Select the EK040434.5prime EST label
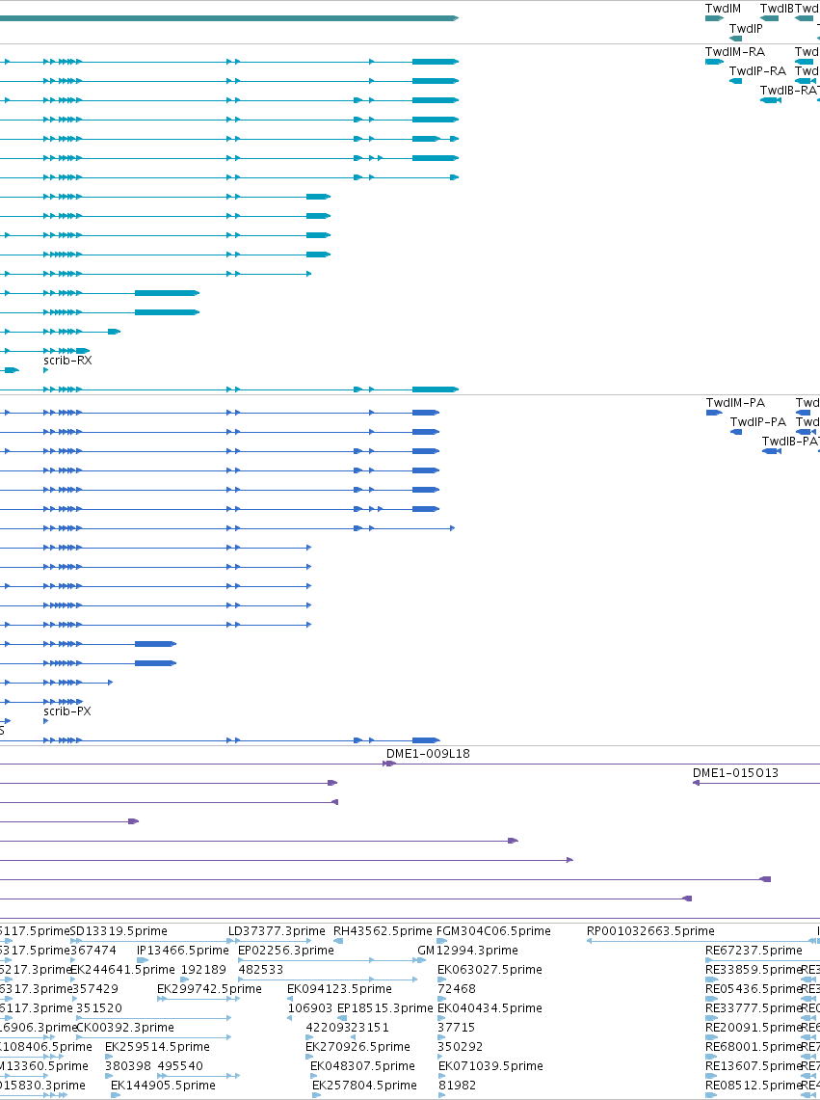This screenshot has width=820, height=1100. tap(489, 1007)
